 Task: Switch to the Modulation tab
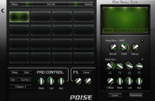[x=136, y=95]
